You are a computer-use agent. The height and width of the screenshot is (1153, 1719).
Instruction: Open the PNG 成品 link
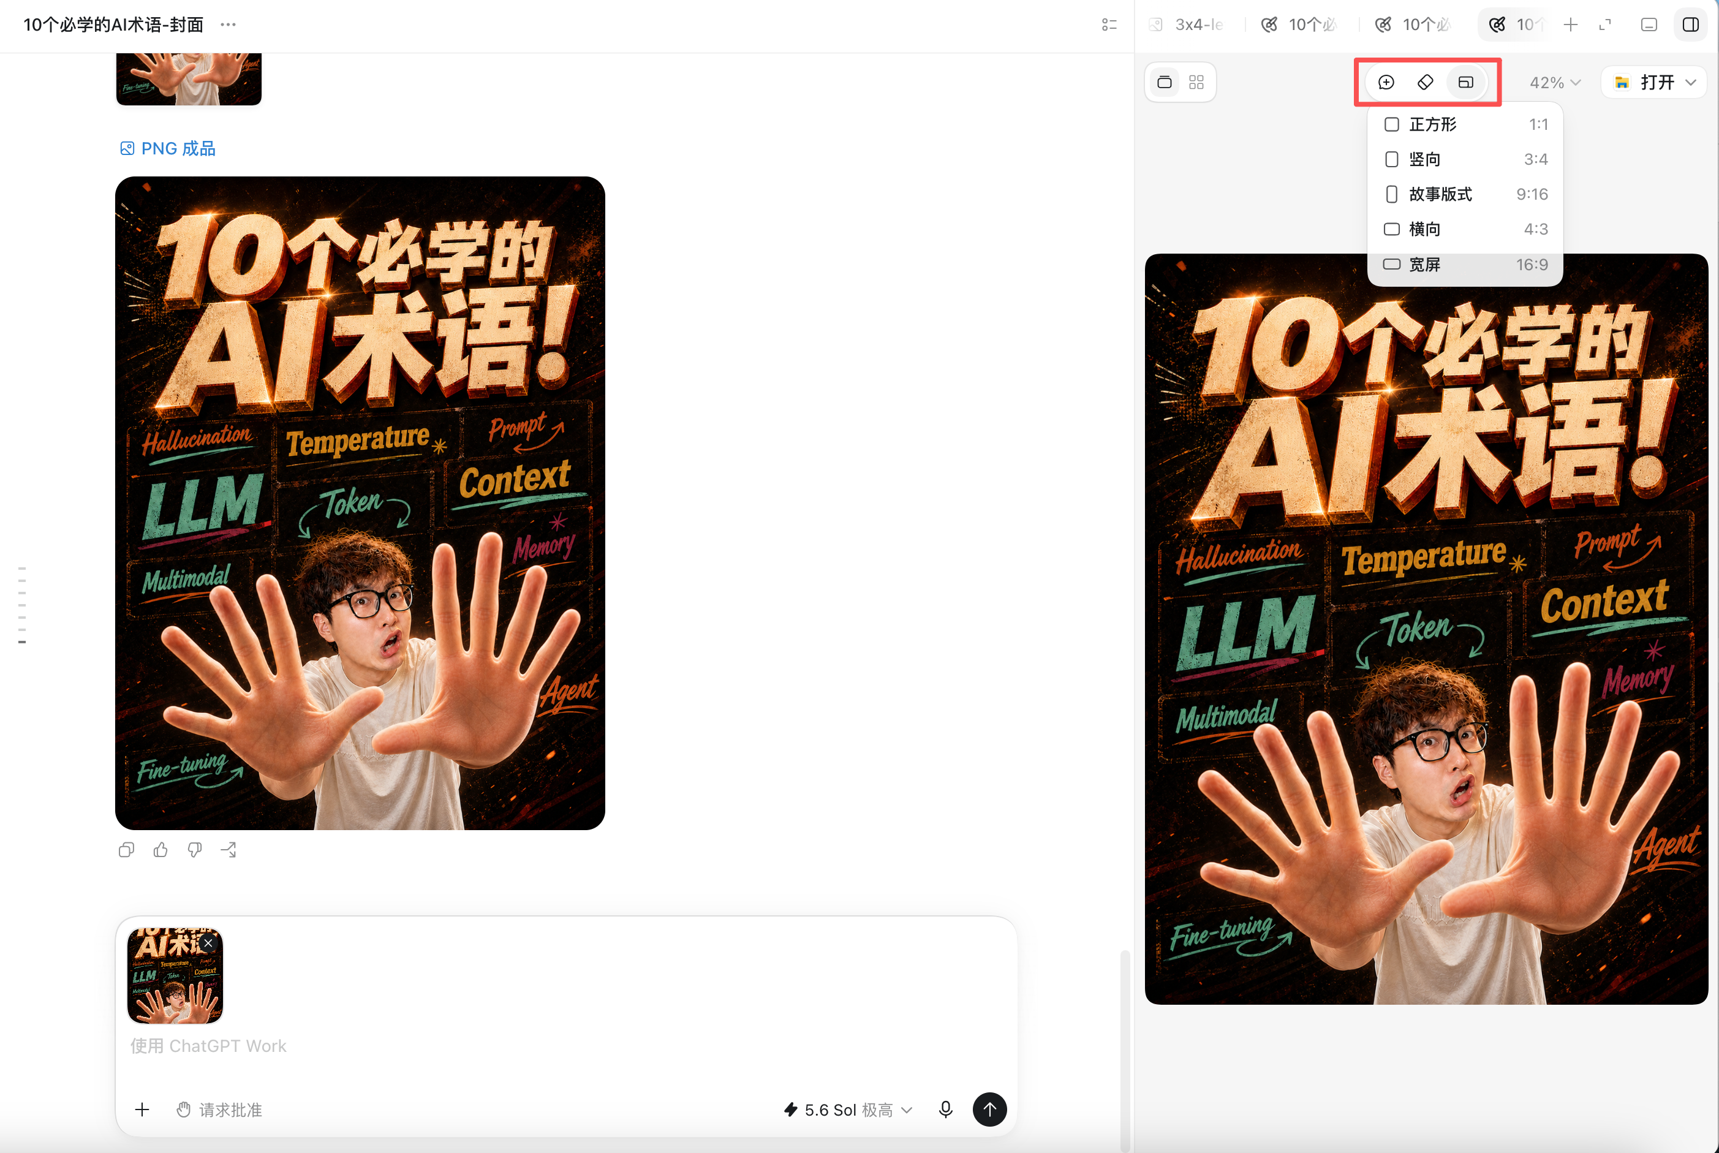(x=168, y=148)
